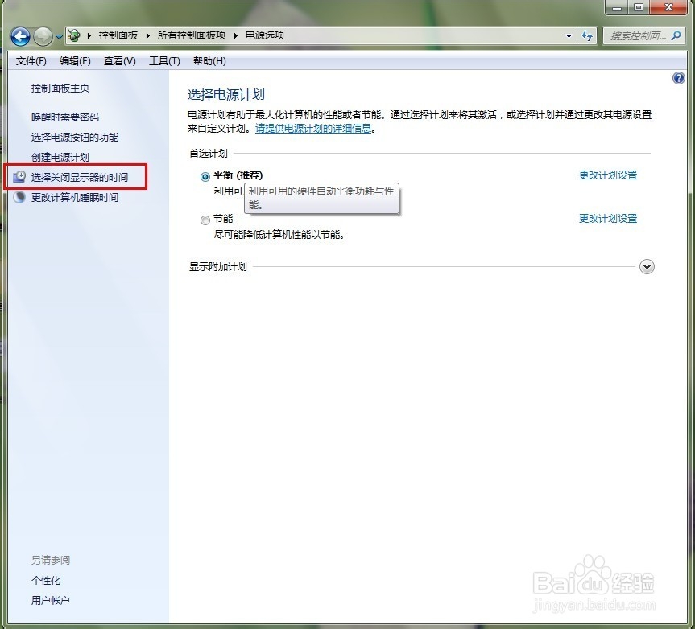Open 用户帐户 under 另请参阅
This screenshot has height=629, width=695.
click(x=51, y=600)
